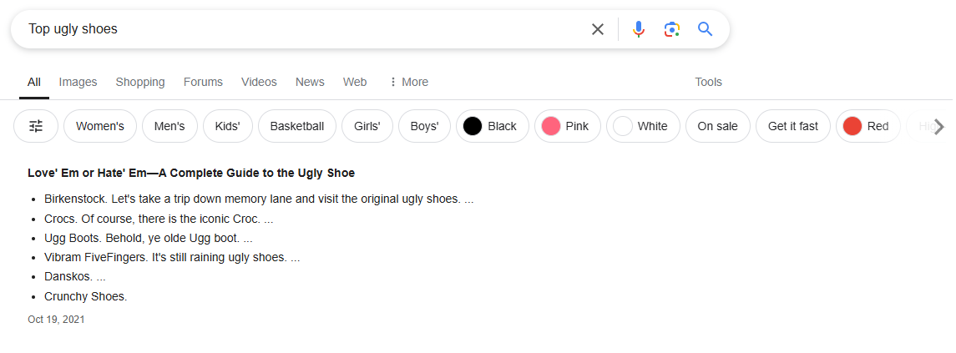Toggle the On sale filter
Image resolution: width=956 pixels, height=353 pixels.
[x=717, y=126]
